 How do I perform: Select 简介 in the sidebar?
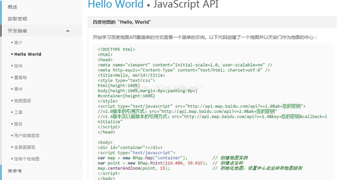click(x=18, y=42)
